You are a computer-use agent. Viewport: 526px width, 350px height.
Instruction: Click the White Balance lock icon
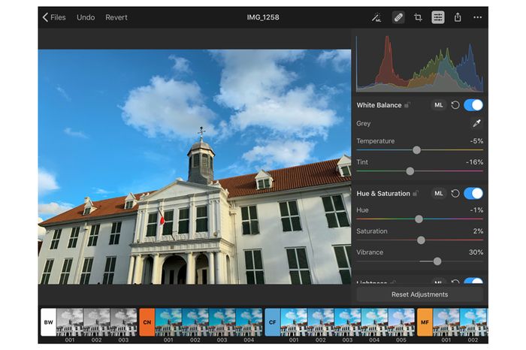(x=407, y=105)
